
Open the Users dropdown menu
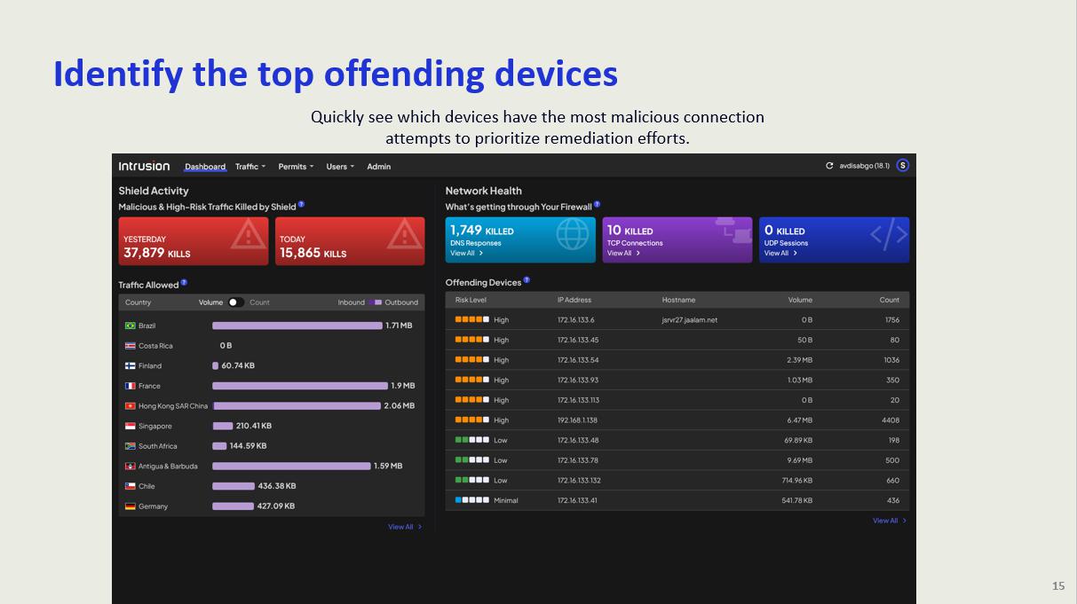pos(340,167)
